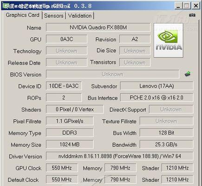This screenshot has width=202, height=186.
Task: Click Default Clock row Memory 790 MHz field
Action: [120, 179]
